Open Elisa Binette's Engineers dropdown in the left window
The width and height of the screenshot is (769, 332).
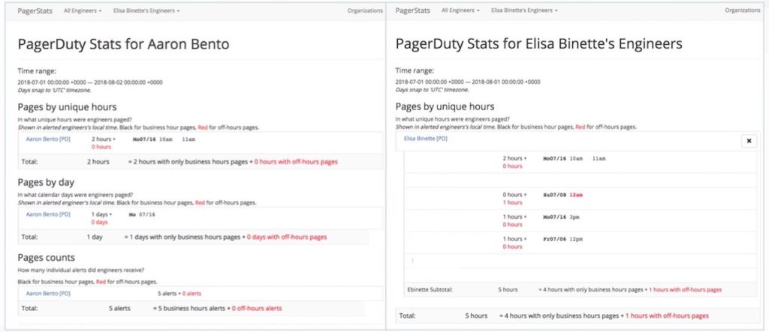tap(146, 10)
